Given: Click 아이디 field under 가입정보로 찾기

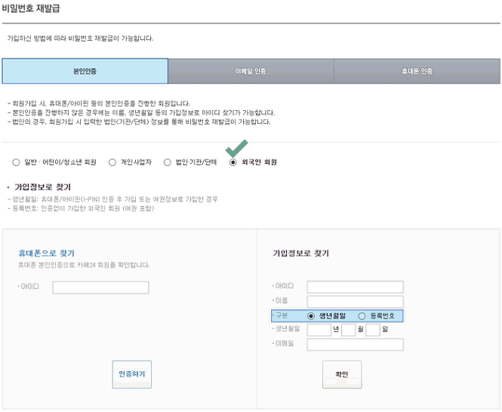Looking at the screenshot, I should coord(355,287).
